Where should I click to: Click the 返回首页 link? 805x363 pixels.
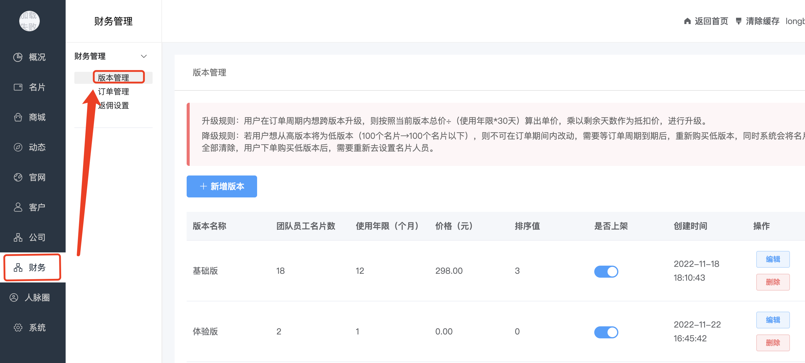(711, 21)
